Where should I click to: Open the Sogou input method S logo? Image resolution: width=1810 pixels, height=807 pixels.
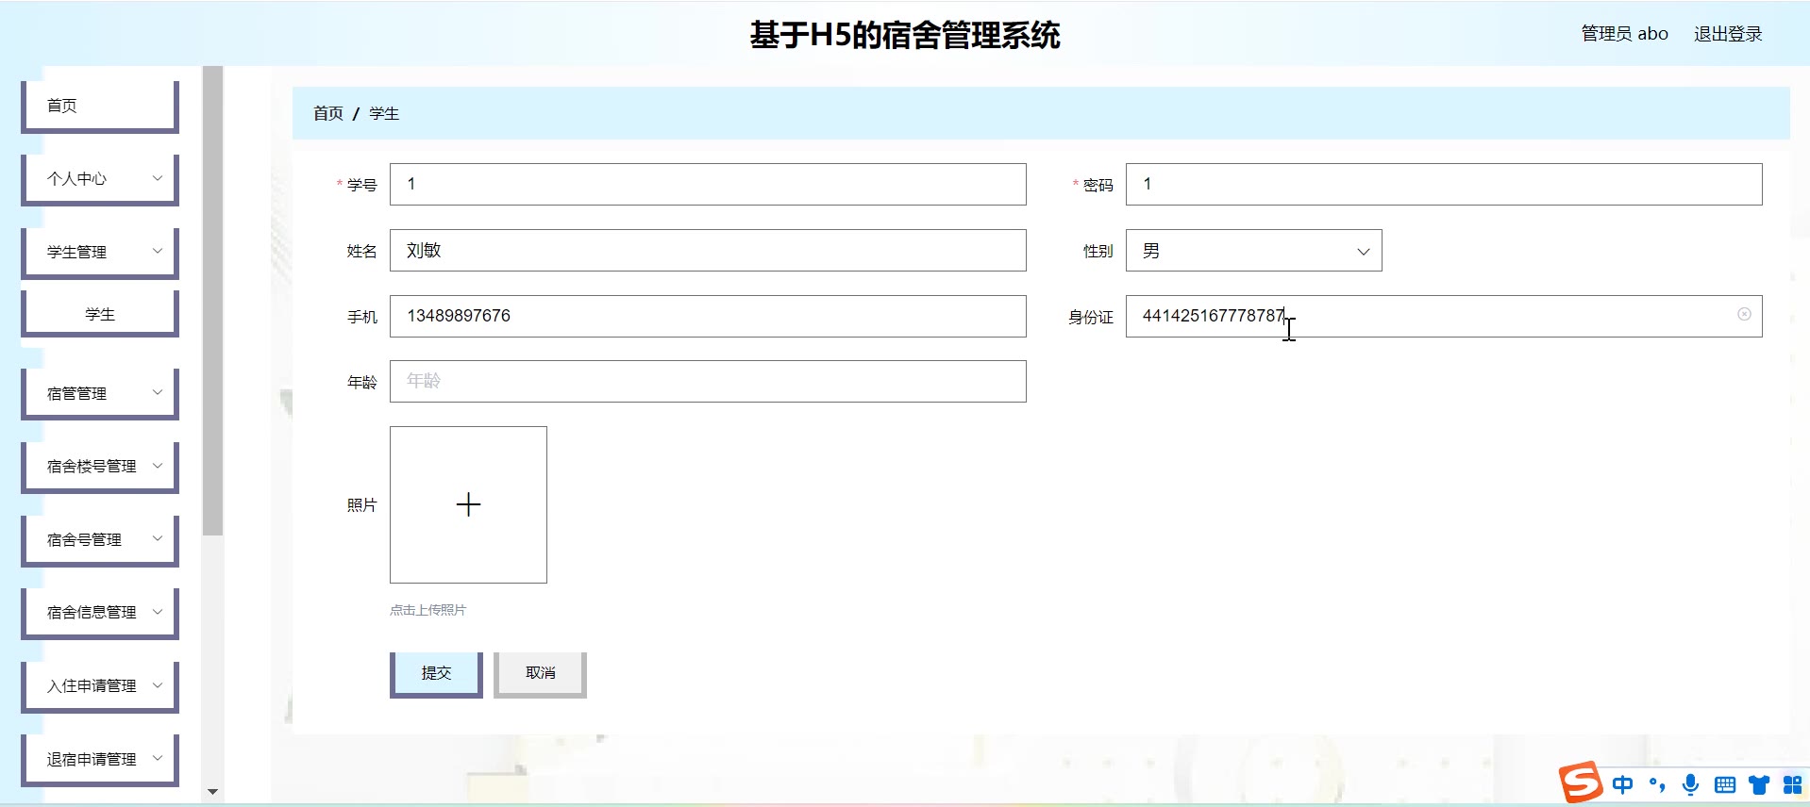(1581, 782)
